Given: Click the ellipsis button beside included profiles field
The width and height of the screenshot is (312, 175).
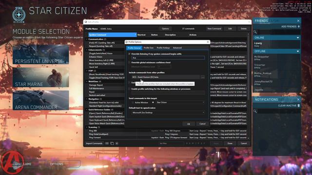Looking at the screenshot, I should (x=203, y=77).
